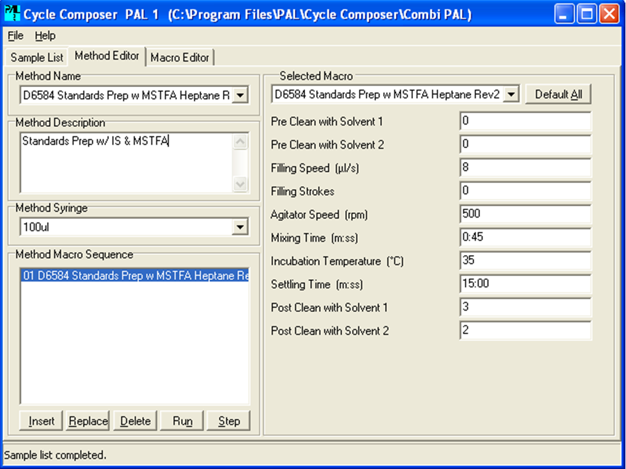Click the Incubation Temperature field showing 35
Screen dimensions: 626x469
coord(526,260)
